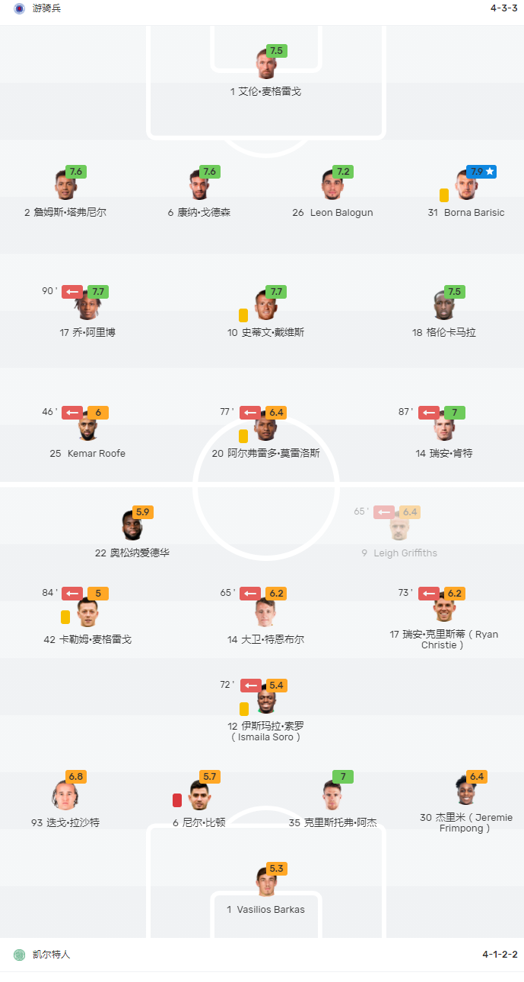
Task: Select the 游骑兵 team name
Action: coord(46,8)
